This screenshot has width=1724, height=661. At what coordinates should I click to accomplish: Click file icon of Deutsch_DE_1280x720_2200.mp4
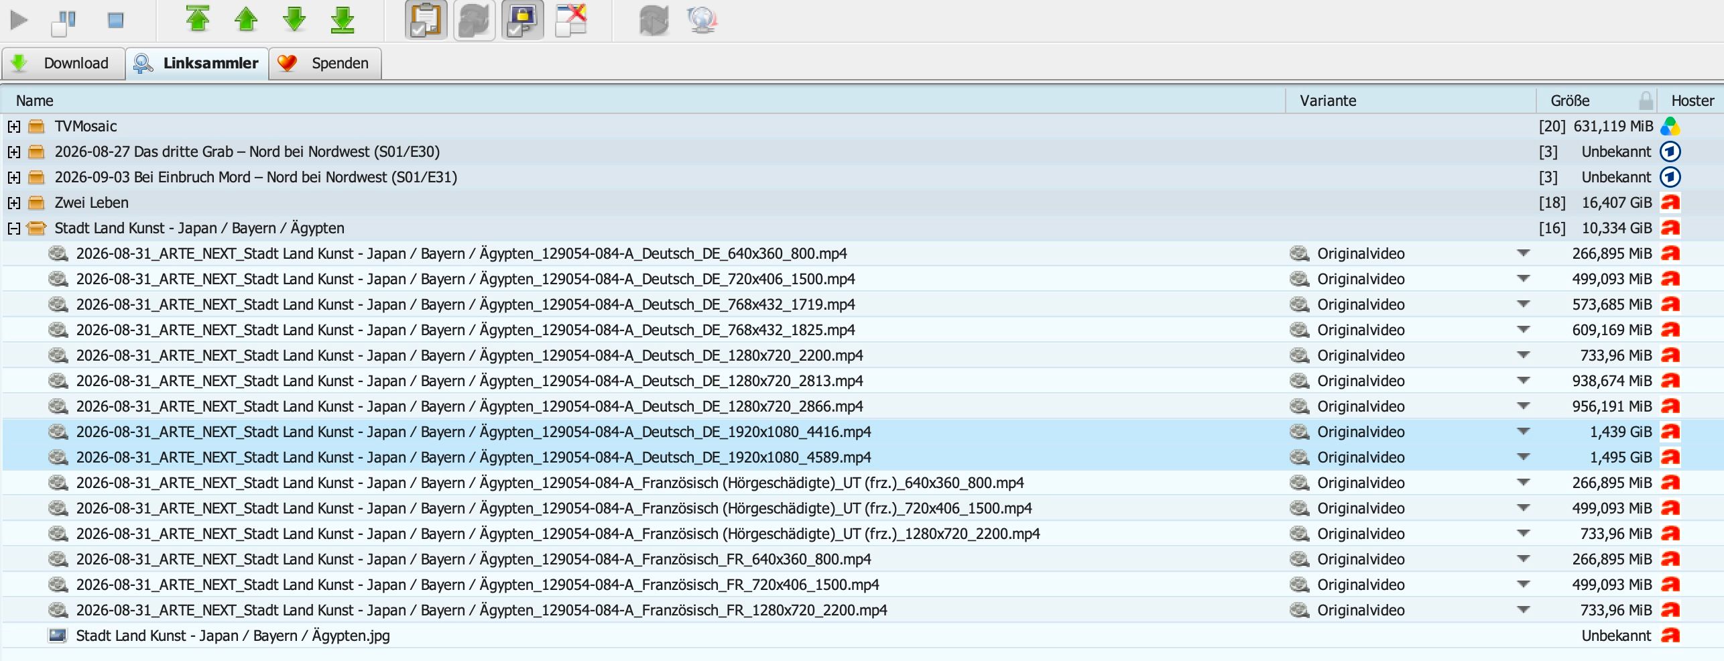[58, 355]
